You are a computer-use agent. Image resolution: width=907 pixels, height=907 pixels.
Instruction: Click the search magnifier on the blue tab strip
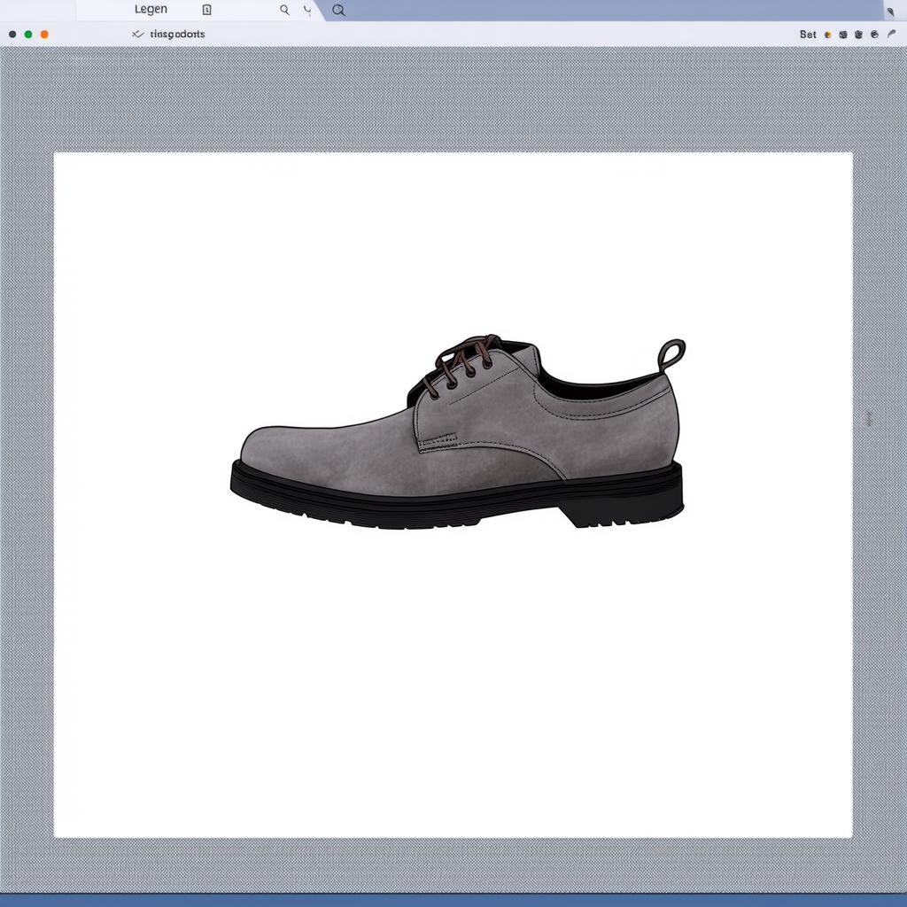point(338,11)
